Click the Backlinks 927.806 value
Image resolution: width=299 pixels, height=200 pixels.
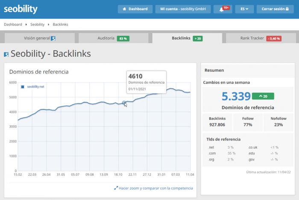tap(217, 125)
